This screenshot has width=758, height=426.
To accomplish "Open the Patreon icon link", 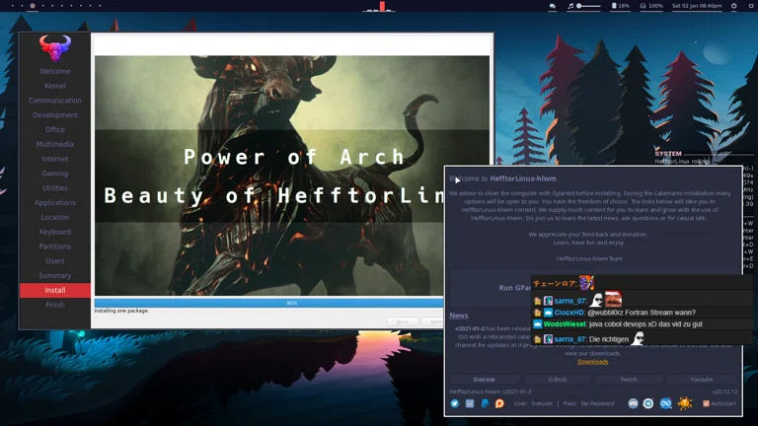I will coord(499,403).
